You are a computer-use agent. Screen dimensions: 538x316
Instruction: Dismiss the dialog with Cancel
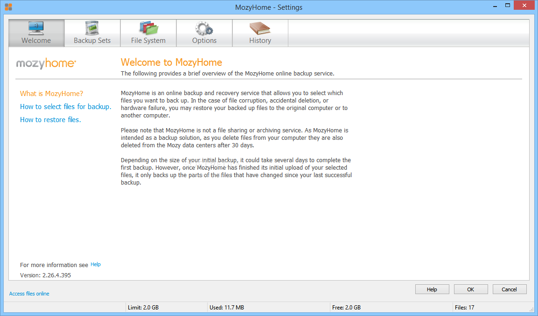point(509,289)
